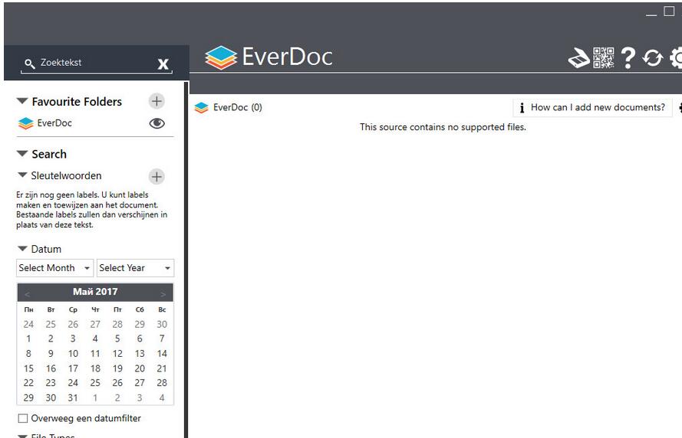
Task: Click EverDoc (0) source entry
Action: (229, 107)
